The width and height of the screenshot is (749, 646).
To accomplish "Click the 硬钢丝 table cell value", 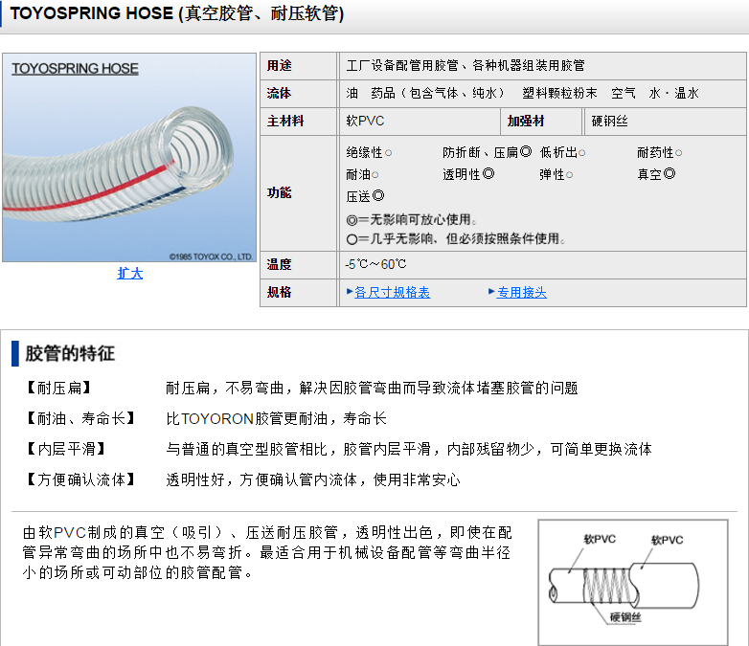I will coord(609,122).
